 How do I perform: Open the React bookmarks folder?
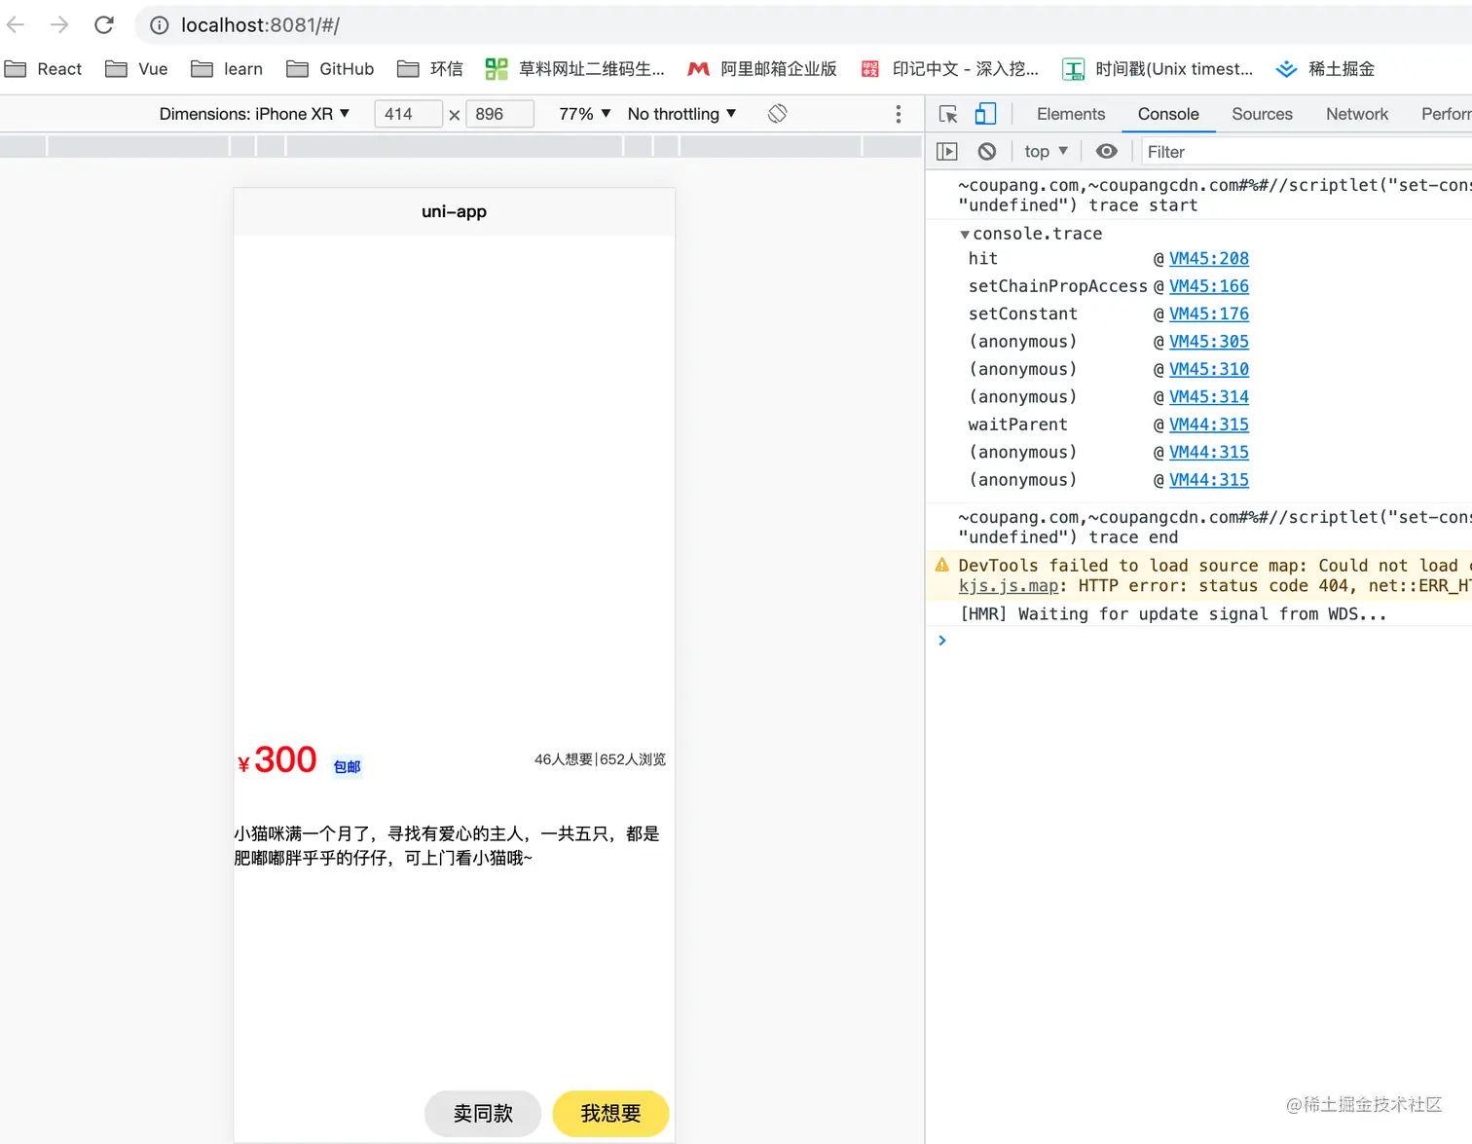click(x=43, y=69)
